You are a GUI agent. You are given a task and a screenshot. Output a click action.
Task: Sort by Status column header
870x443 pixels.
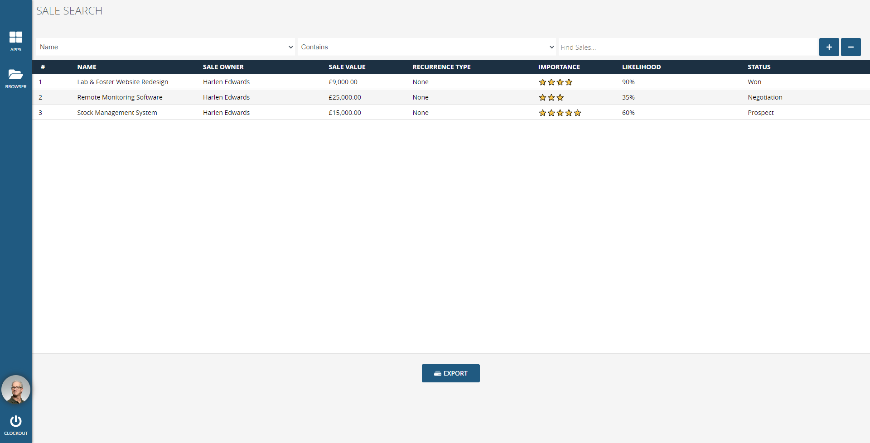click(759, 67)
